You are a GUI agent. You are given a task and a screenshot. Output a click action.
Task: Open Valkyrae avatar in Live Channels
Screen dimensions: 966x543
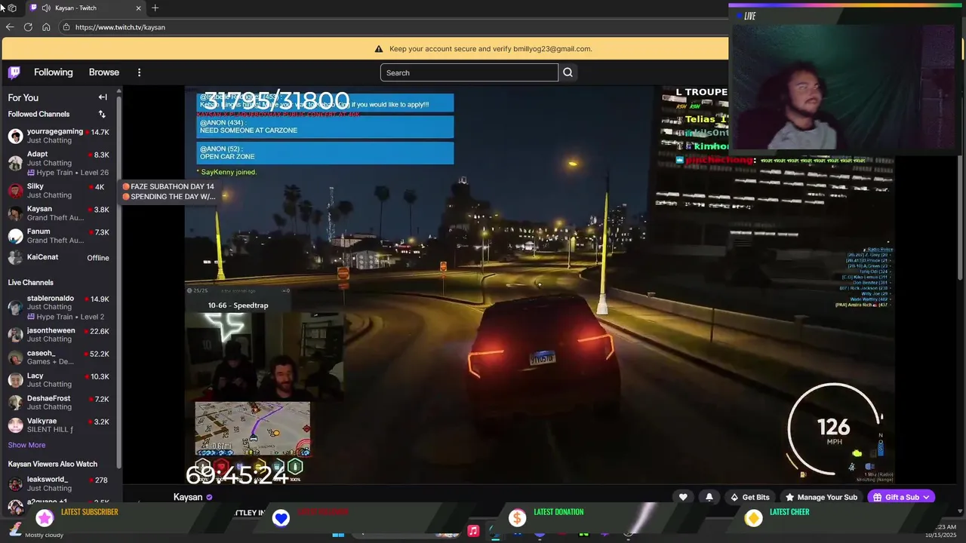tap(15, 425)
